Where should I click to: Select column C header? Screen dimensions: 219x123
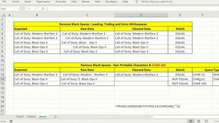87,15
